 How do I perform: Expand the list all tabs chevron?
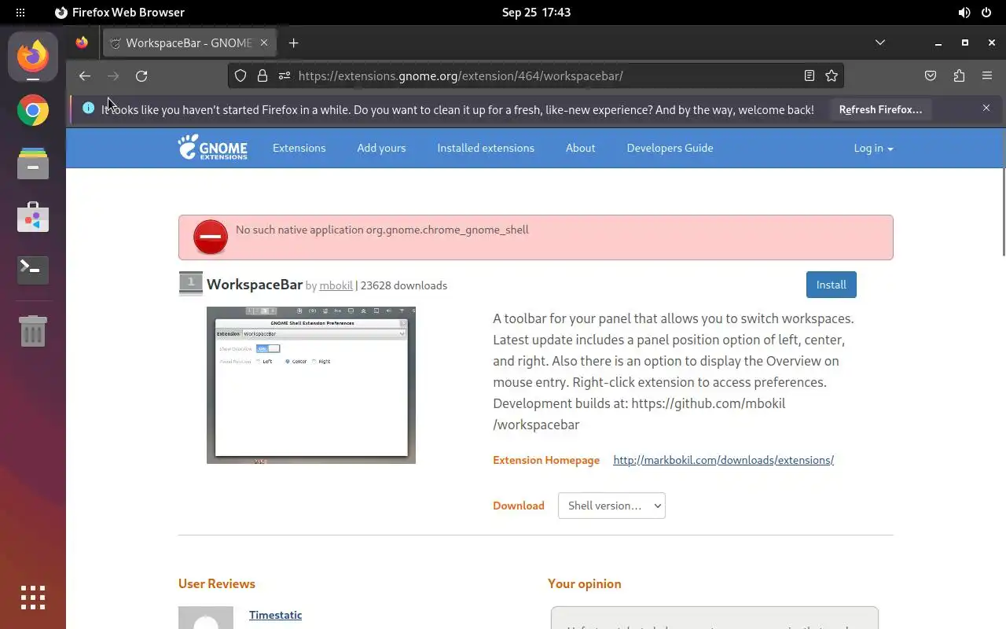pos(880,42)
